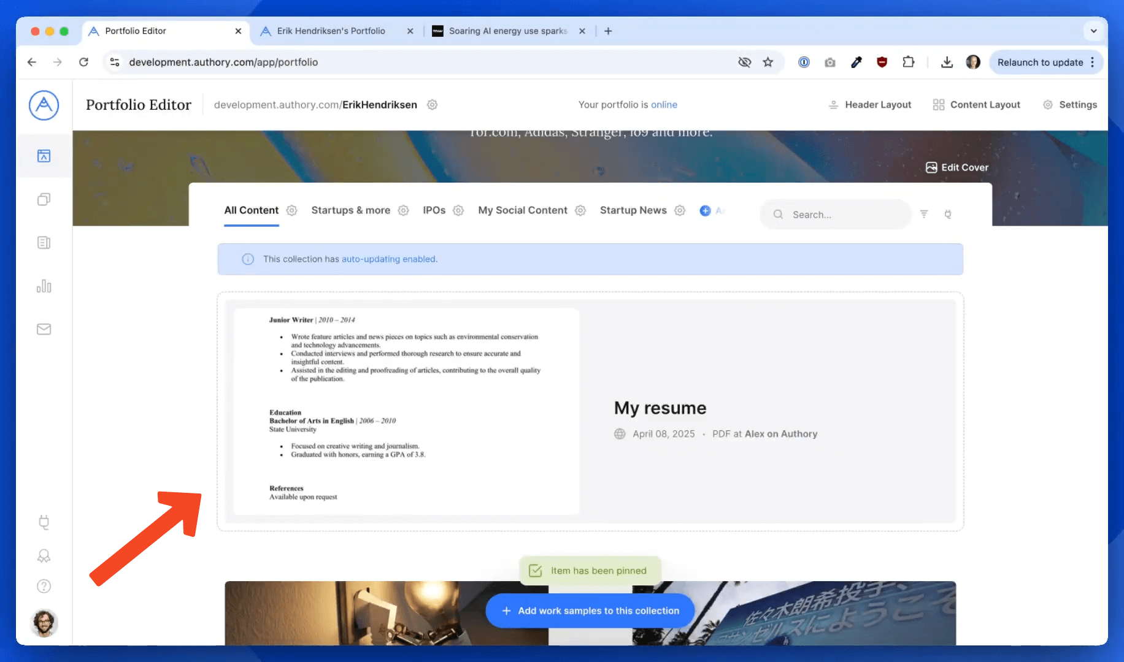This screenshot has width=1124, height=662.
Task: Open Header Layout options
Action: point(869,105)
